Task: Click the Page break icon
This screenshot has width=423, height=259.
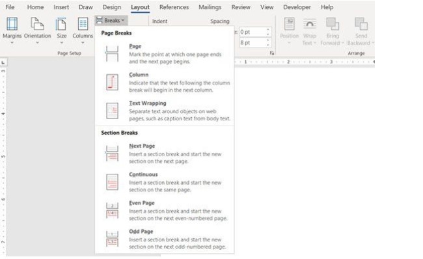Action: (x=112, y=54)
